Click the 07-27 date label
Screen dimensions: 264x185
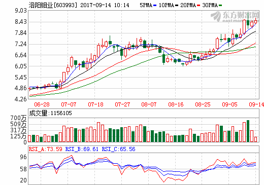pos(122,104)
